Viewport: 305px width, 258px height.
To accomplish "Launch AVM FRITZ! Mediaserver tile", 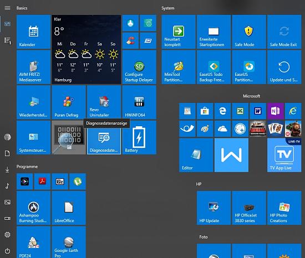I will (33, 67).
